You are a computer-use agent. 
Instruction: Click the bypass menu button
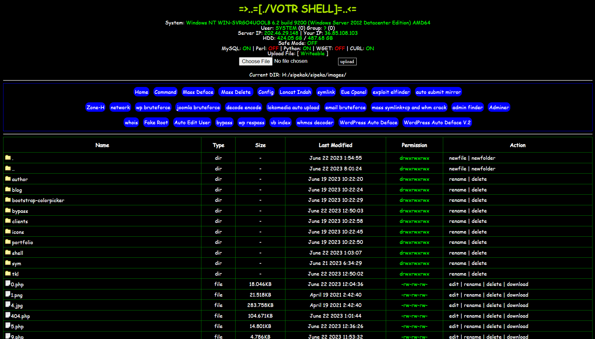coord(224,122)
